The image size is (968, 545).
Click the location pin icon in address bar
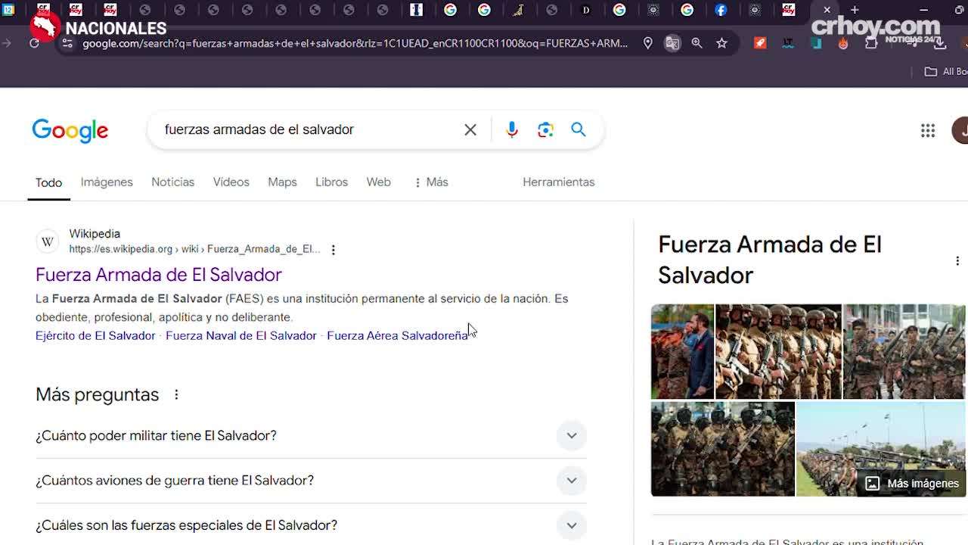tap(647, 43)
